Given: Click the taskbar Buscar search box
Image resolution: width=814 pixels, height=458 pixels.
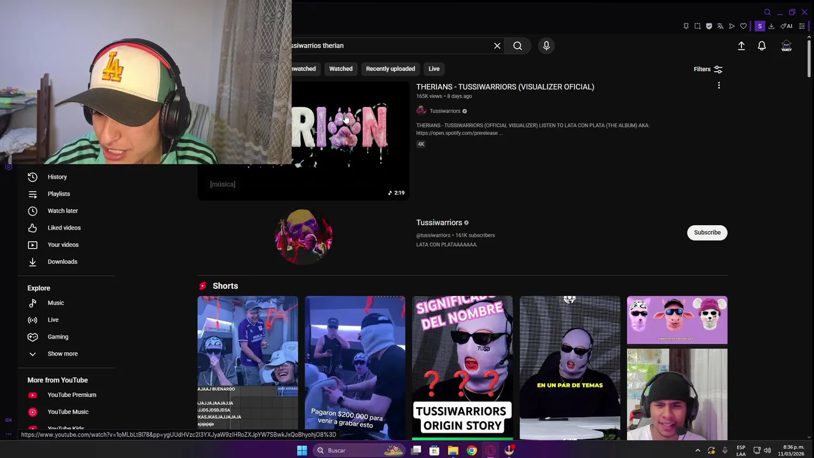Looking at the screenshot, I should click(361, 450).
